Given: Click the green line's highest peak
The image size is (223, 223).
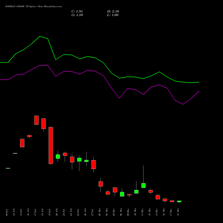Looking at the screenshot, I should [x=40, y=36].
